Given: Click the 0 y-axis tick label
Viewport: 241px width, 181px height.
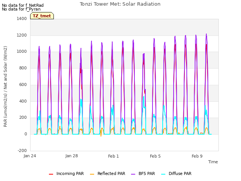Looking at the screenshot, I should point(26,134).
